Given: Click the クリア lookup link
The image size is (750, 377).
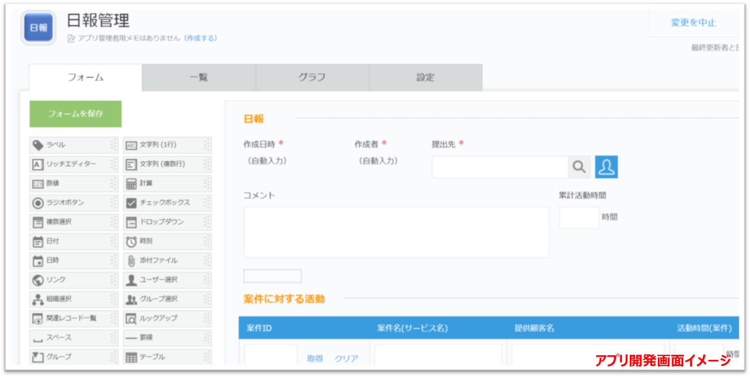Looking at the screenshot, I should [346, 358].
